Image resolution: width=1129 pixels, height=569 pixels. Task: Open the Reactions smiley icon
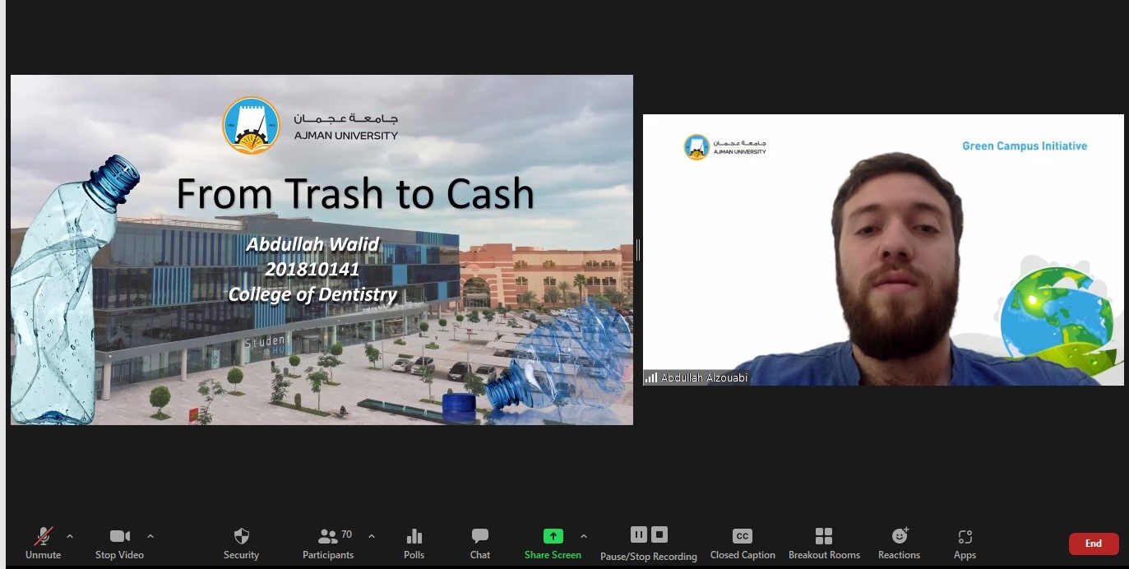(900, 536)
